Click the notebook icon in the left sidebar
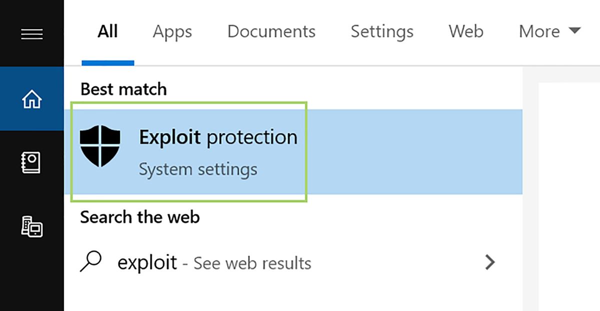Viewport: 600px width, 311px height. (x=31, y=161)
